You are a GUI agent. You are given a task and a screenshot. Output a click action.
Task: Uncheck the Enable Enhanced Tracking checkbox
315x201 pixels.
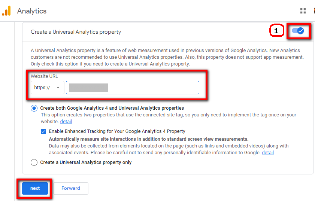click(x=44, y=131)
